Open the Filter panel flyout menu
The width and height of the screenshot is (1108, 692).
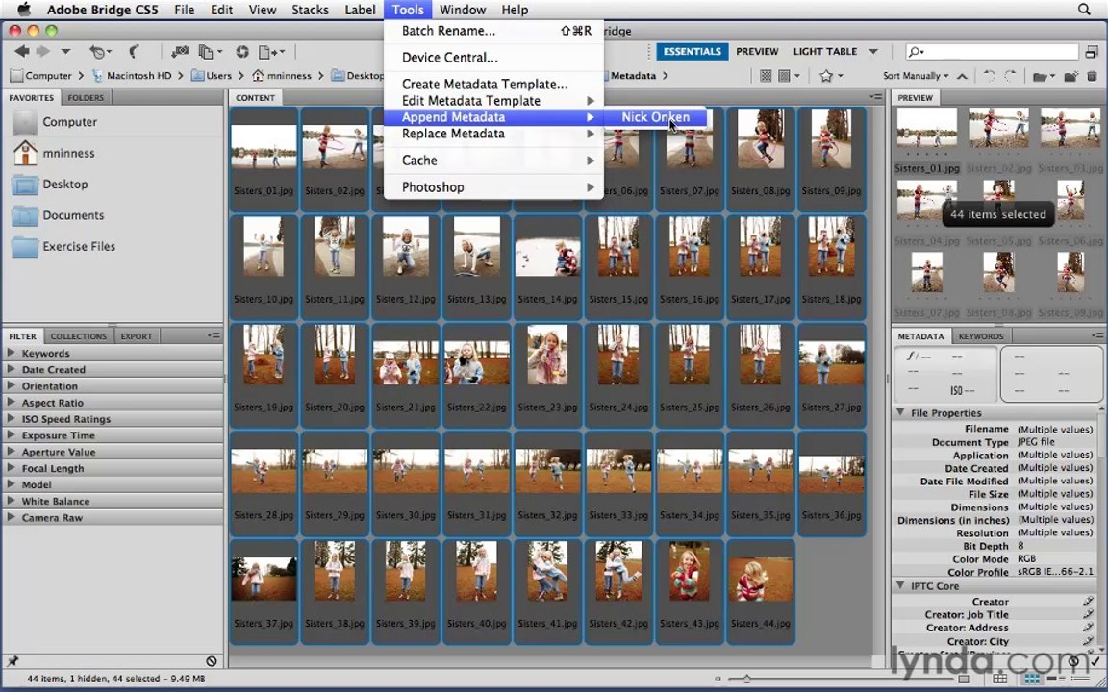(214, 336)
